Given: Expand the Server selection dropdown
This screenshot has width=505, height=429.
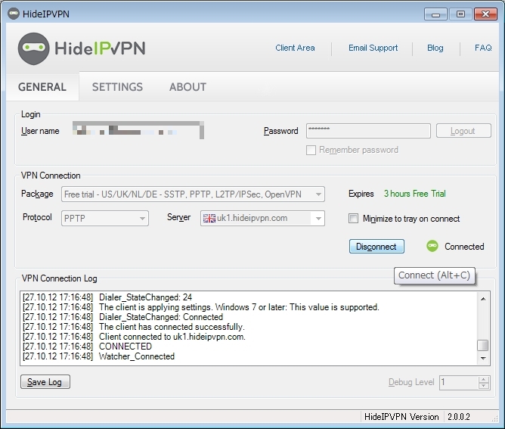Looking at the screenshot, I should 318,219.
